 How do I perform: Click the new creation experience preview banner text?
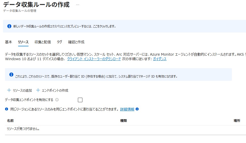click(x=64, y=26)
